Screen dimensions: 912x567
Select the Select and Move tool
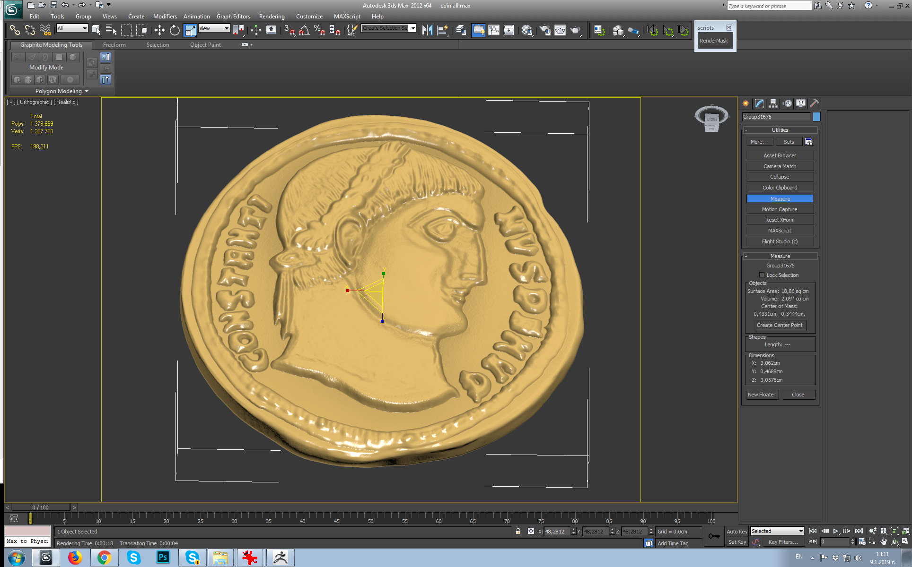pos(158,30)
